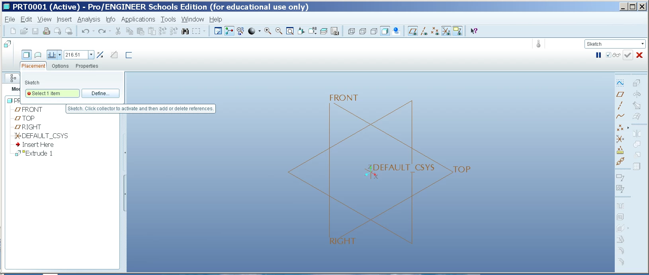Open the Options tab
Image resolution: width=649 pixels, height=275 pixels.
point(60,66)
